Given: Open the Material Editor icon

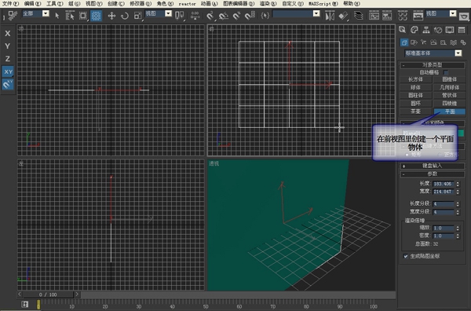Looking at the screenshot, I should pyautogui.click(x=403, y=16).
